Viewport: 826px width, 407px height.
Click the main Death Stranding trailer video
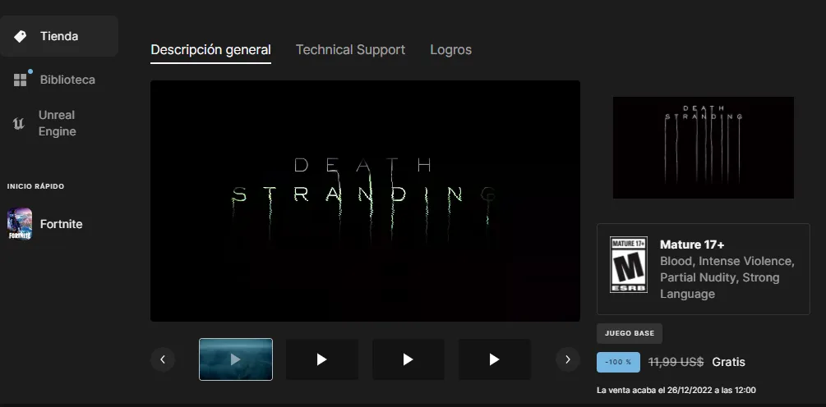[x=365, y=201]
